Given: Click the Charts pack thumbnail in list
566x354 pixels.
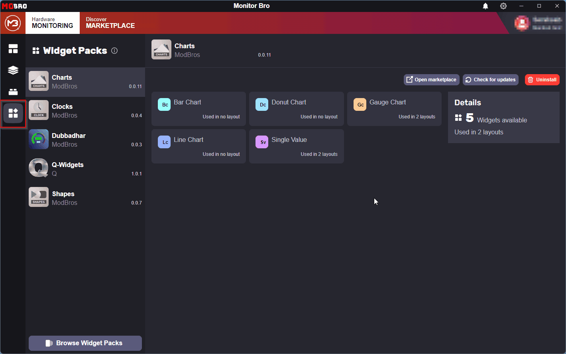Looking at the screenshot, I should coord(39,81).
